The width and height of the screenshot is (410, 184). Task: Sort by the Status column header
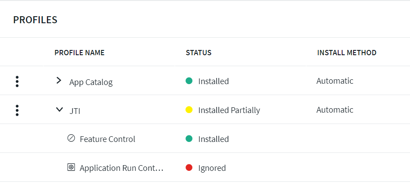click(x=198, y=53)
